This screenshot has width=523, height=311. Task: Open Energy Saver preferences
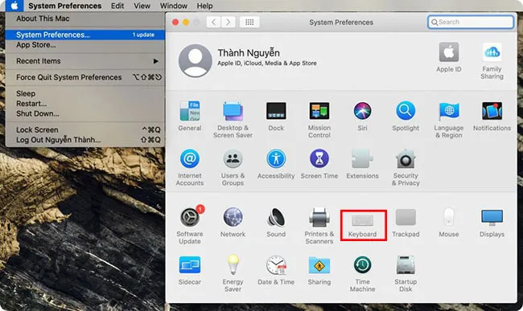point(233,273)
